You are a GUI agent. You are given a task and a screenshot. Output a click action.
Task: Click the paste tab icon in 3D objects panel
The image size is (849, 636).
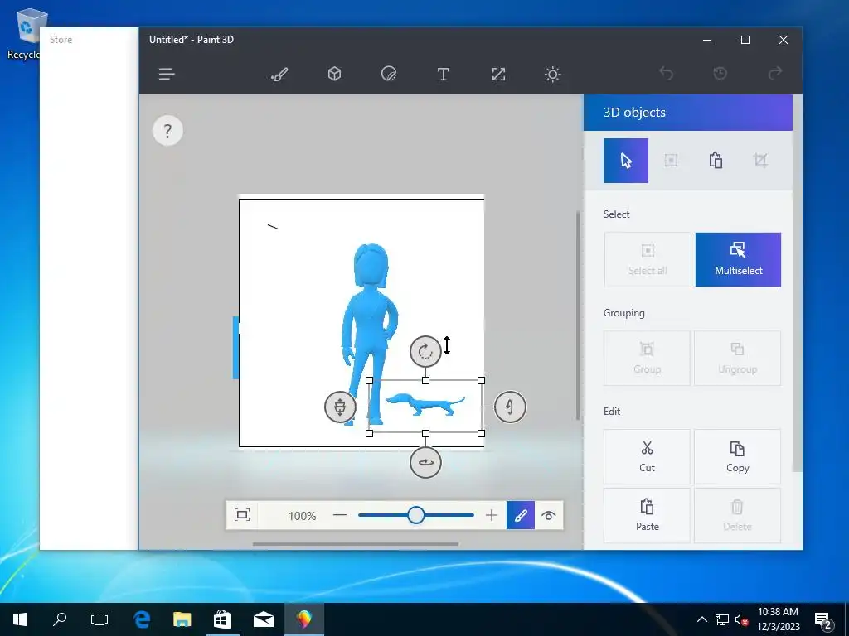pos(716,161)
